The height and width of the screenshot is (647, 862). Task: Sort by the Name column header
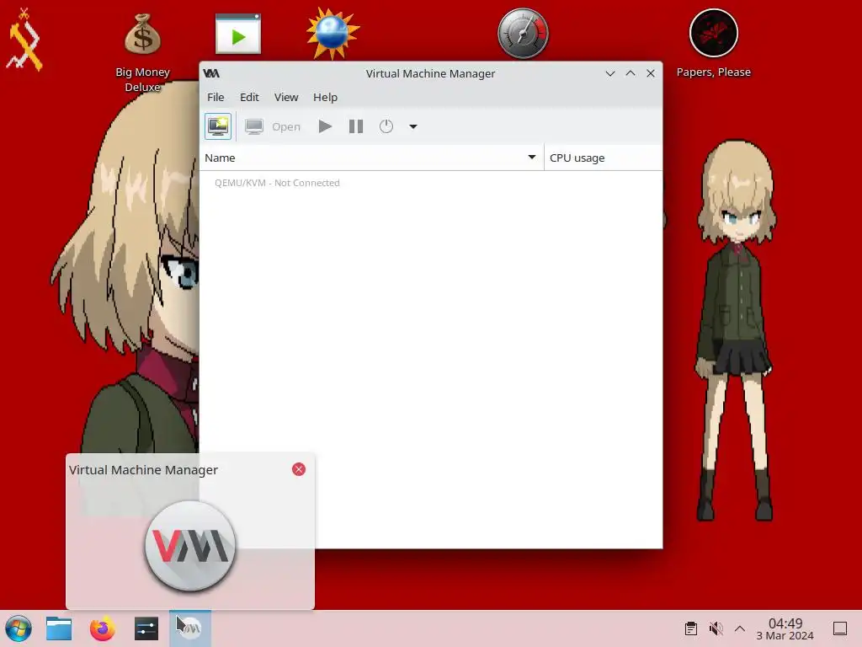coord(371,158)
